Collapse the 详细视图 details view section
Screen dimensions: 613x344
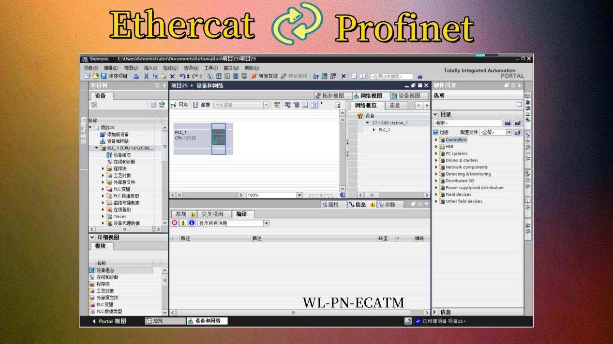tap(92, 237)
